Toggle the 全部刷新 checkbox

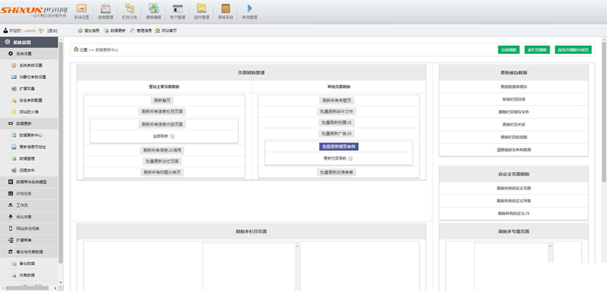[x=173, y=136]
